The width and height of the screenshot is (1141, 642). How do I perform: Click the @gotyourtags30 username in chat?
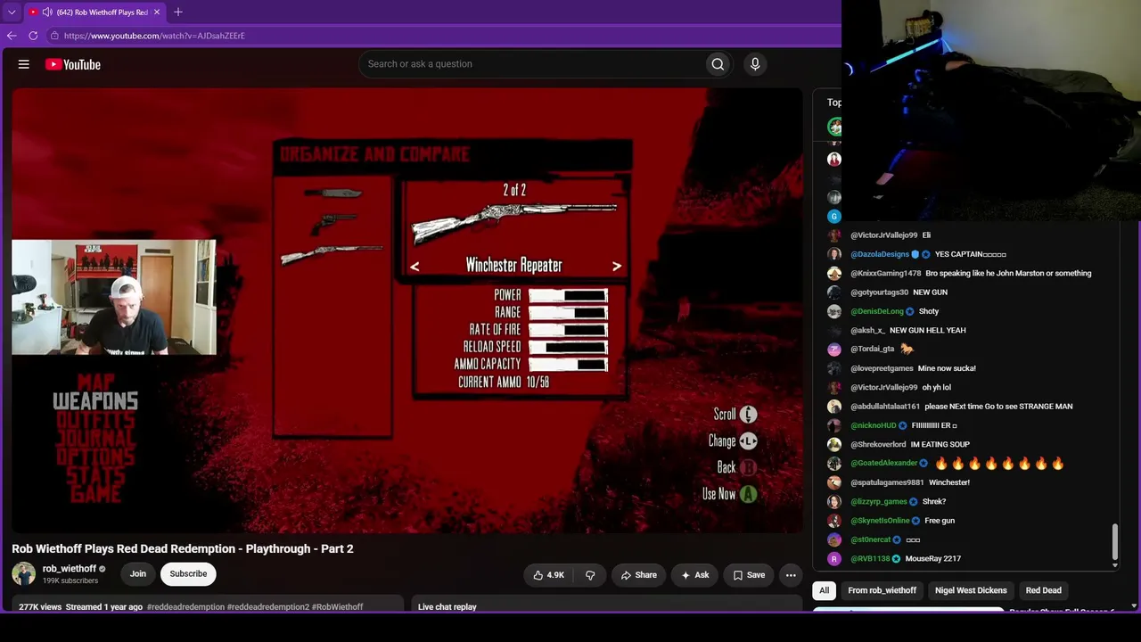tap(880, 292)
